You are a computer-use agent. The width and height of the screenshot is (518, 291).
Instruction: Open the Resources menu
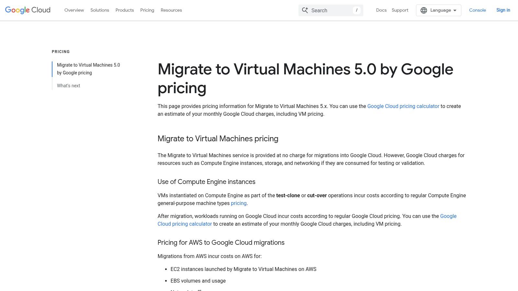coord(171,10)
